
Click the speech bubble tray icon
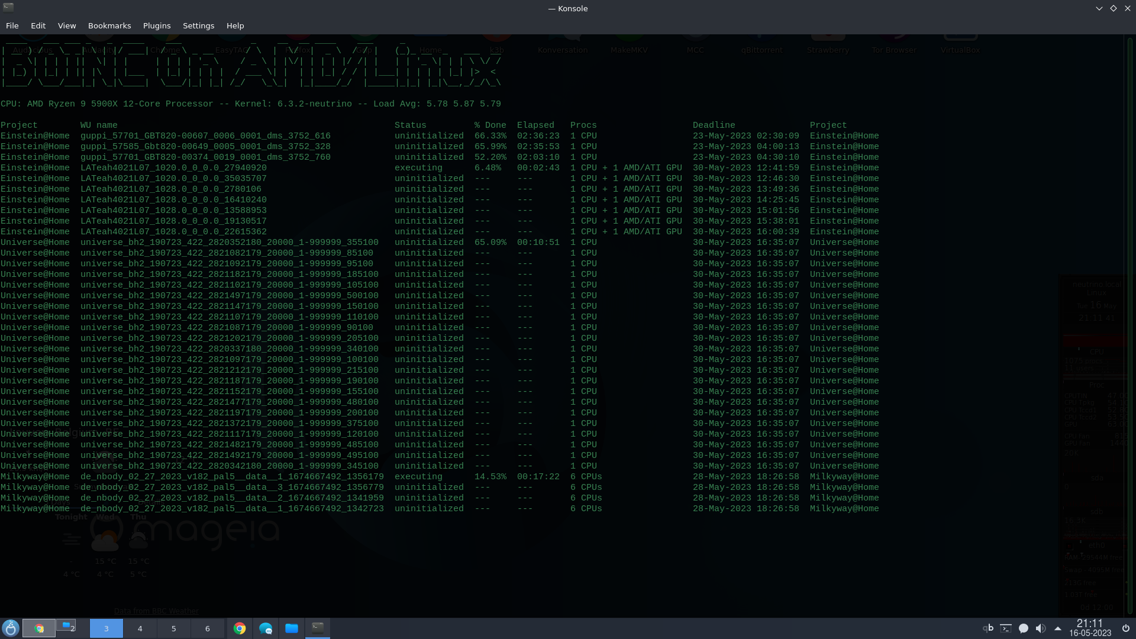[1024, 628]
